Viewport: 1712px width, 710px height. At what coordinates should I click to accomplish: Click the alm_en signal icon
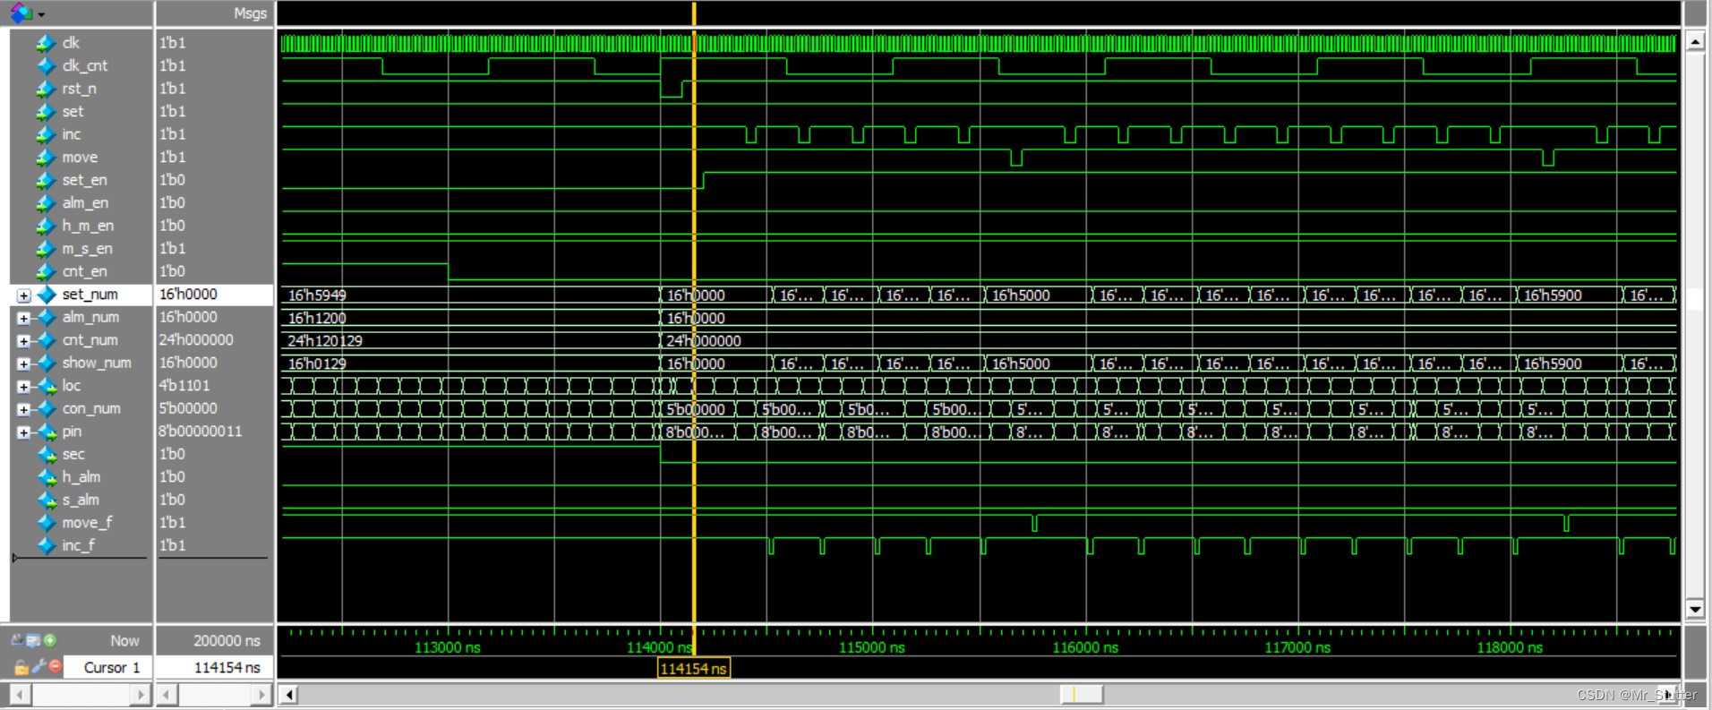pos(46,203)
